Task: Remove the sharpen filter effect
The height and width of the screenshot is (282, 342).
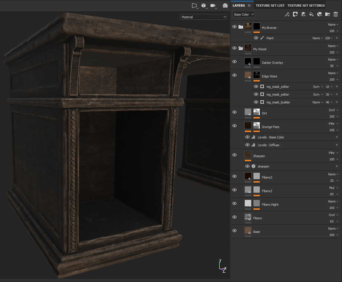Action: coord(337,166)
